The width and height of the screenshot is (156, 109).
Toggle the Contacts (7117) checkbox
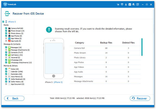coord(6,53)
